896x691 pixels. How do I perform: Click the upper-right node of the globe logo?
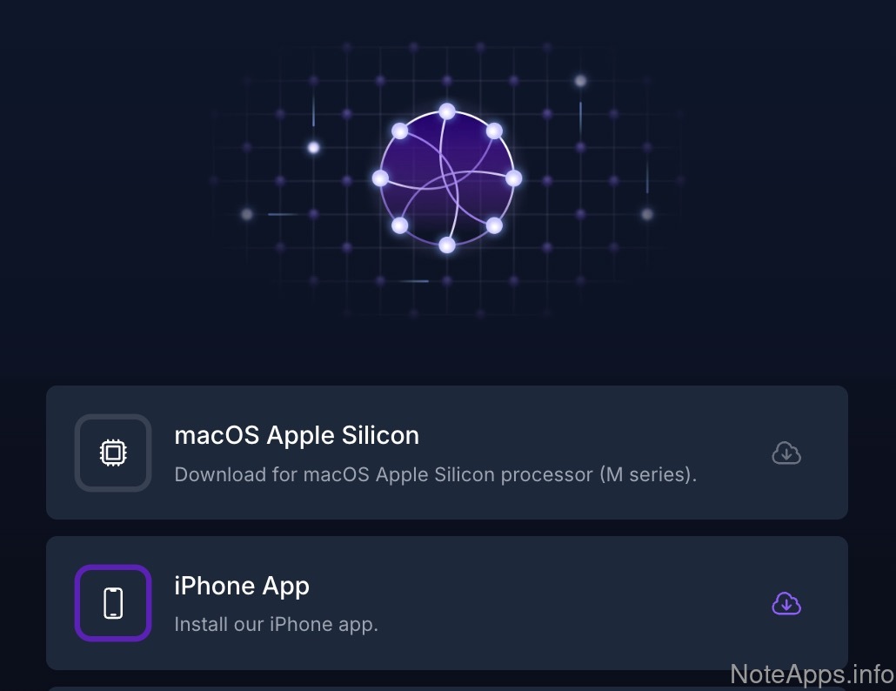494,131
